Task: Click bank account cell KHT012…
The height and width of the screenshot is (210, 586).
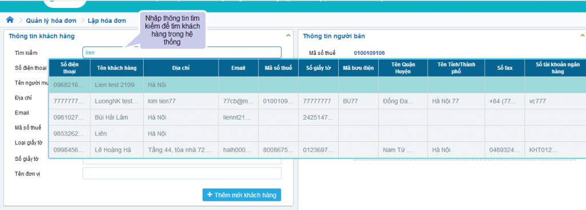Action: [555, 150]
